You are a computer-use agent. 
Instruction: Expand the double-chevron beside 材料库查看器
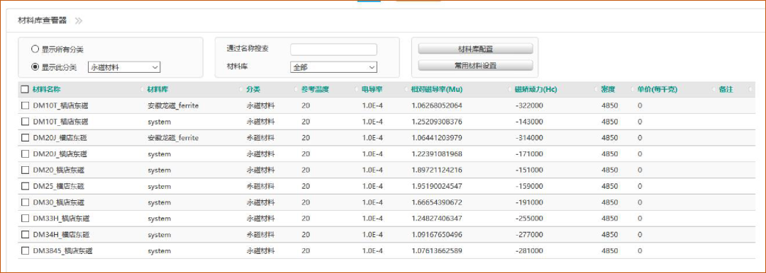[x=79, y=21]
